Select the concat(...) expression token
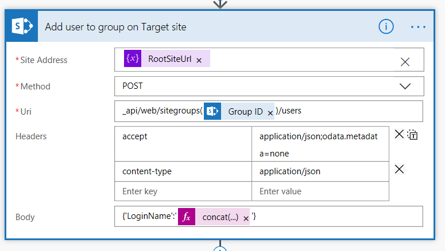The height and width of the screenshot is (251, 445). point(220,218)
